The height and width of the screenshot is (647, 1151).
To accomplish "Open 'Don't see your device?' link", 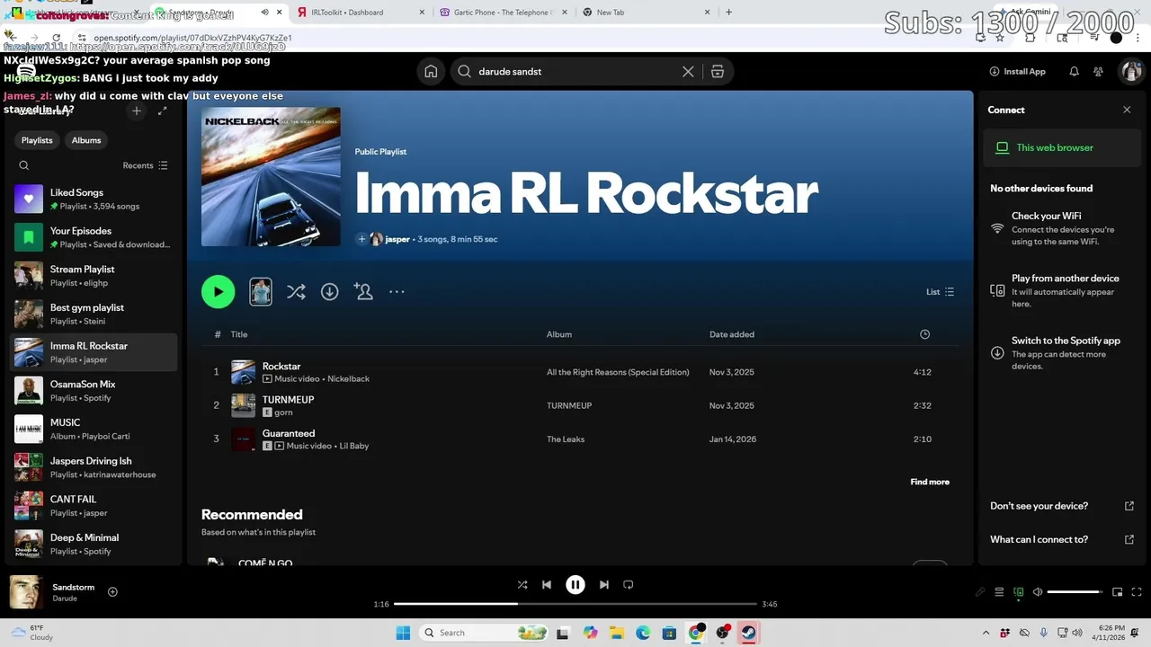I will pyautogui.click(x=1062, y=506).
